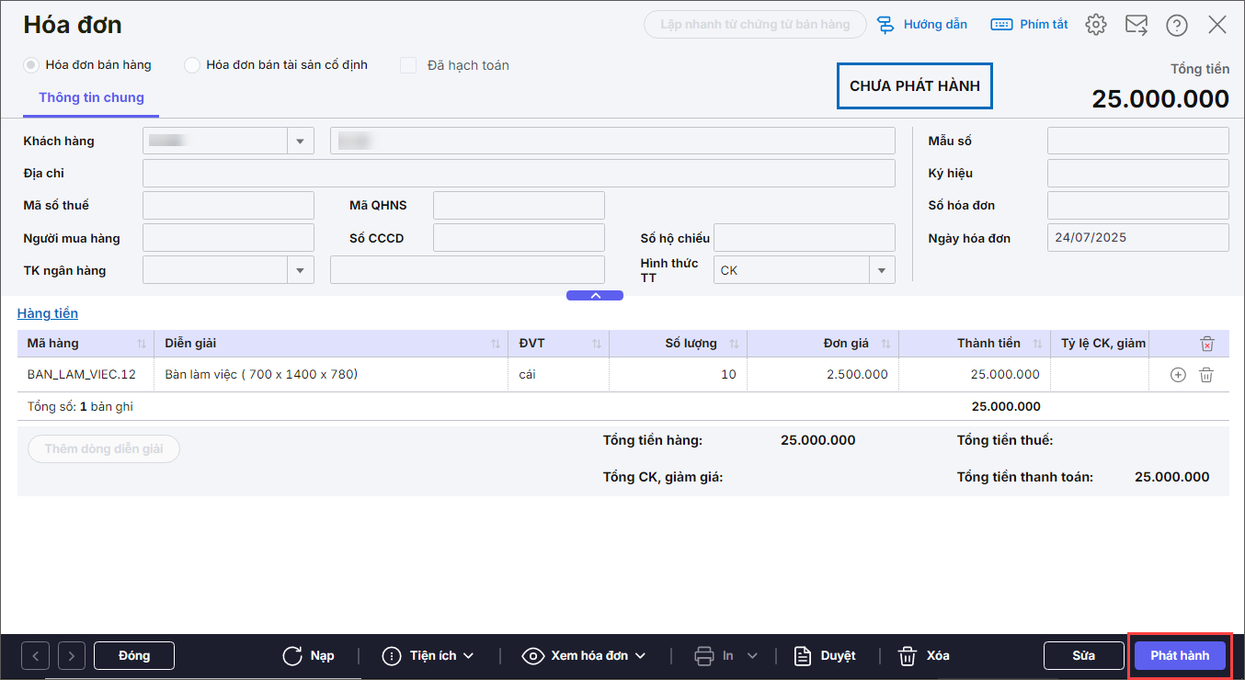
Task: Switch to the Thông tin chung tab
Action: point(91,97)
